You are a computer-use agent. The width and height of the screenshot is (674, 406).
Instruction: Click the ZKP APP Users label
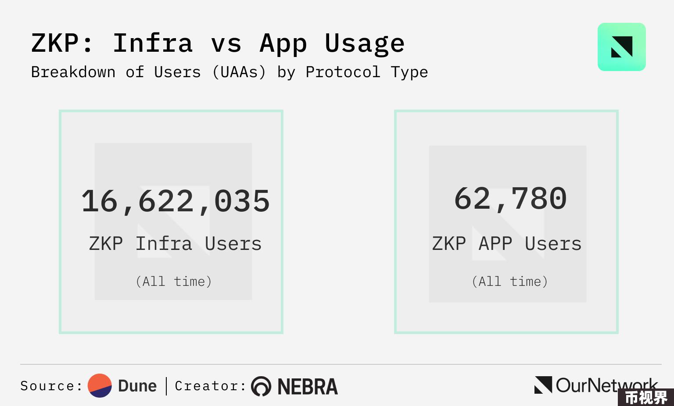tap(507, 244)
